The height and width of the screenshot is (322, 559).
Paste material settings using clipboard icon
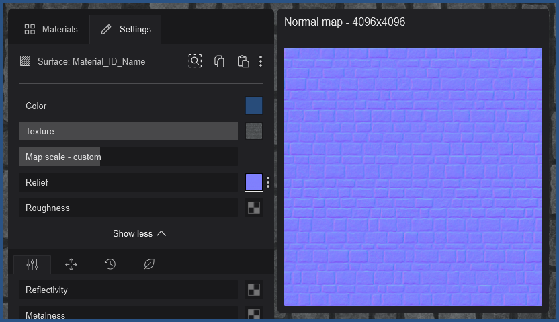(x=243, y=61)
